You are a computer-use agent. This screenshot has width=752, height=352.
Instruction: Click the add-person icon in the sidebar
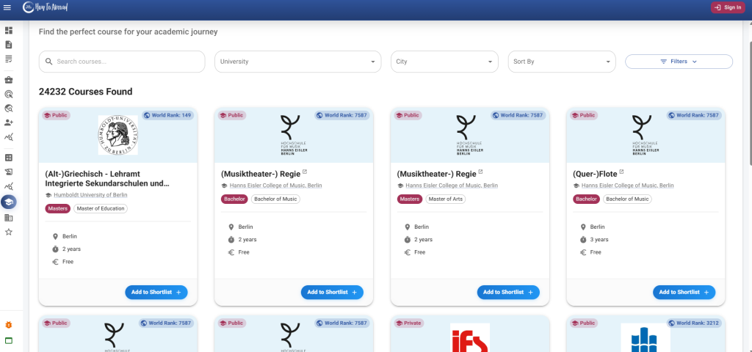tap(9, 122)
